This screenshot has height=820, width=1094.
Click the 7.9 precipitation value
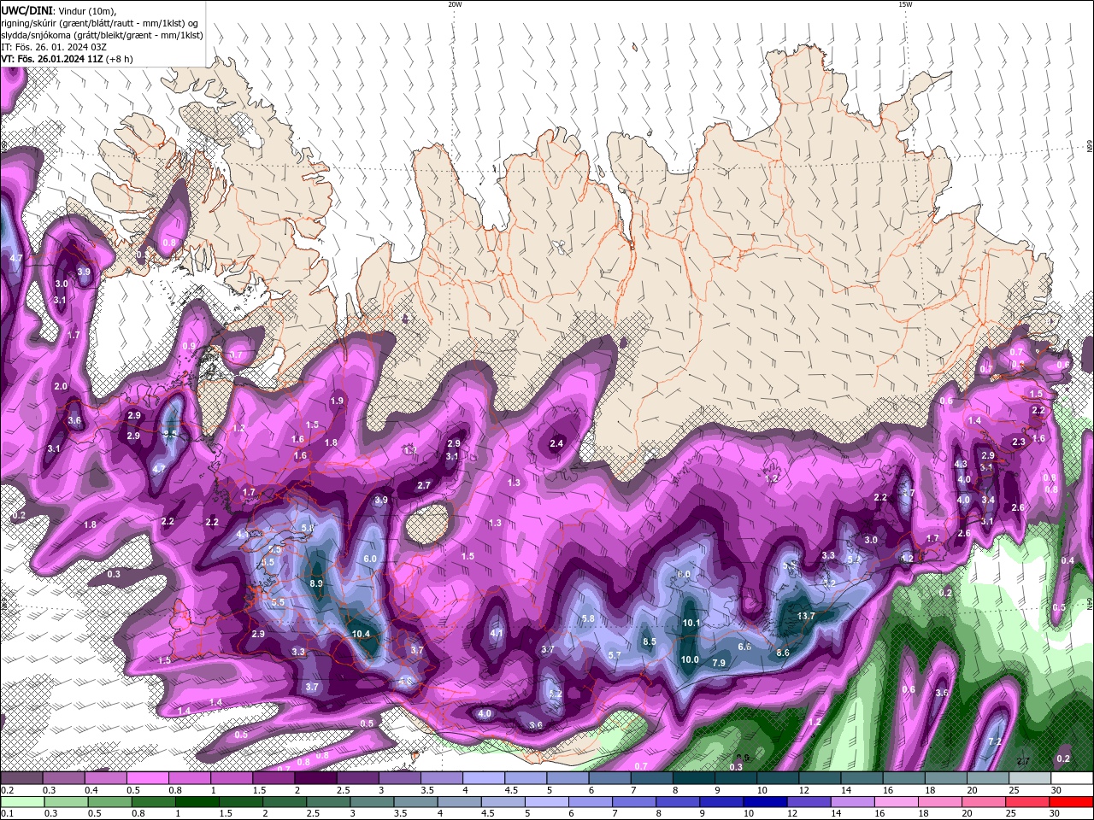point(719,663)
